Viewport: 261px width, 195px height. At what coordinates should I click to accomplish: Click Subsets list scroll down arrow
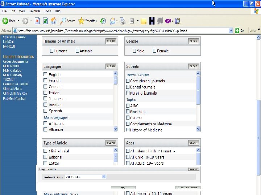point(198,129)
